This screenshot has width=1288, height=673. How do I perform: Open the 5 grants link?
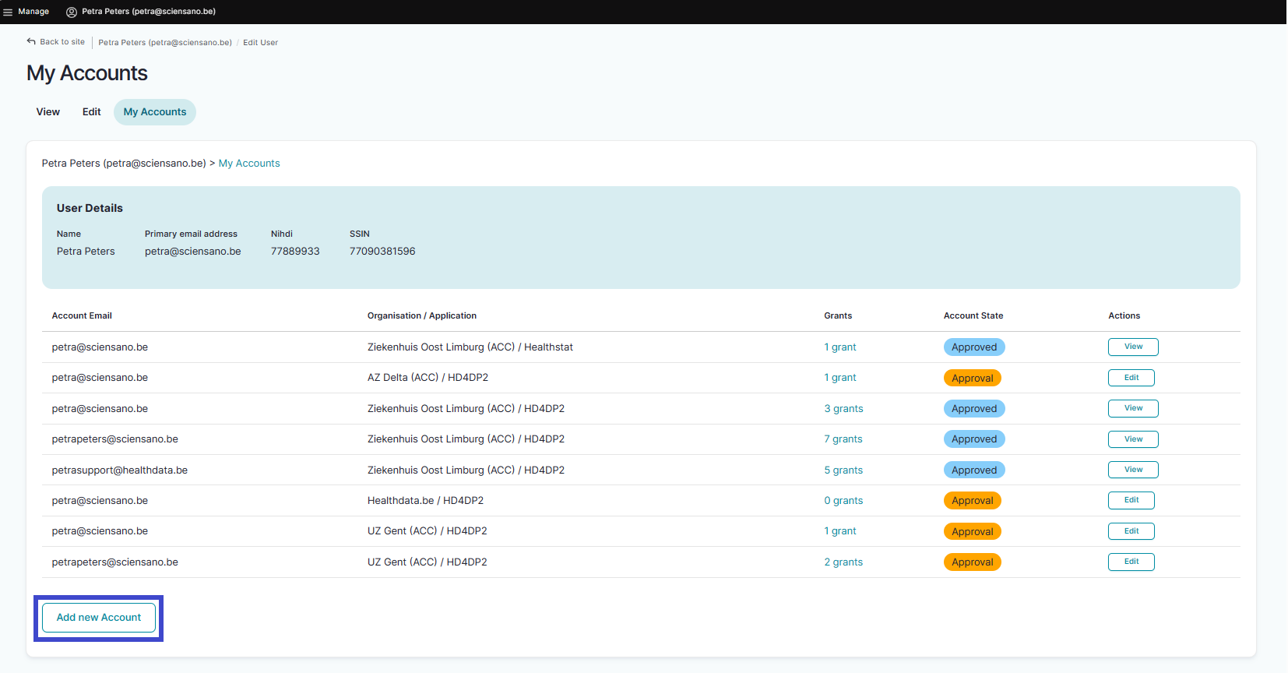pos(843,470)
